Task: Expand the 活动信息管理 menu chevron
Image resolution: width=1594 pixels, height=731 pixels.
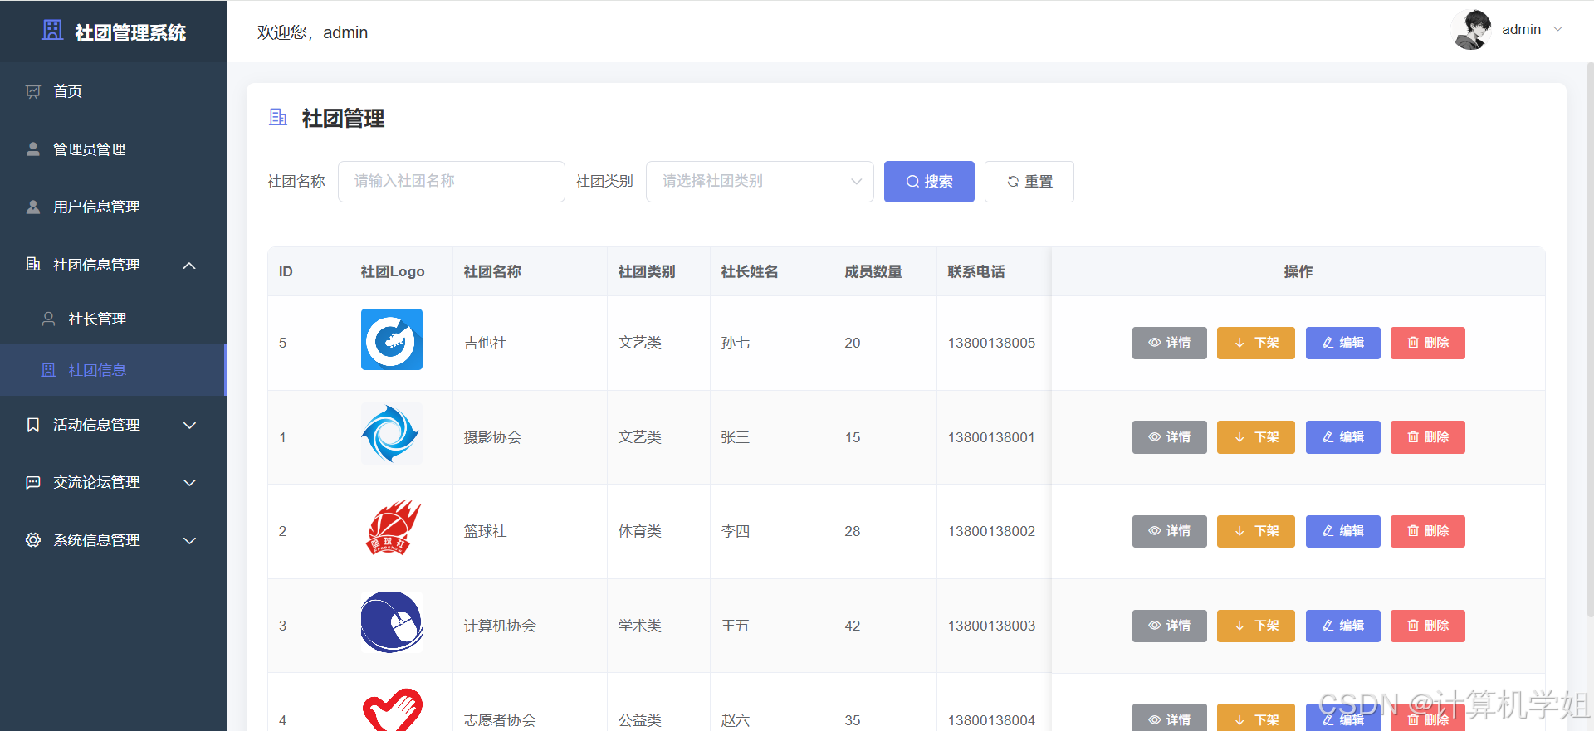Action: click(189, 425)
